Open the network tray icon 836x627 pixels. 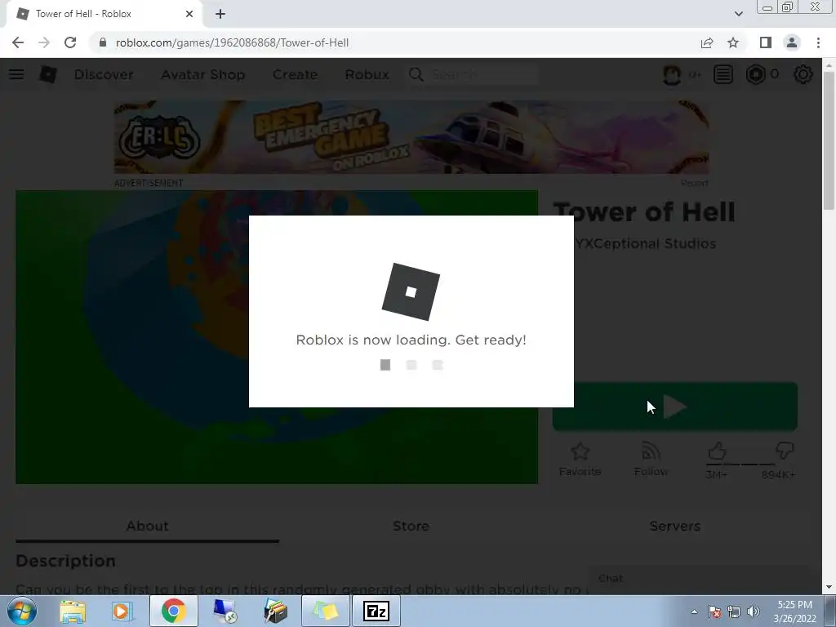click(734, 611)
